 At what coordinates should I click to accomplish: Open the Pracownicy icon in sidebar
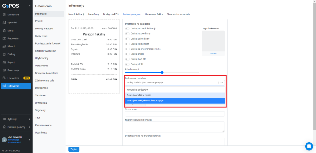[x=4, y=38]
